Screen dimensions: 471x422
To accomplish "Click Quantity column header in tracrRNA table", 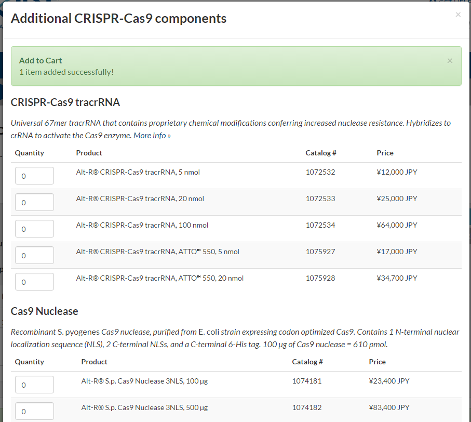I will coord(30,153).
